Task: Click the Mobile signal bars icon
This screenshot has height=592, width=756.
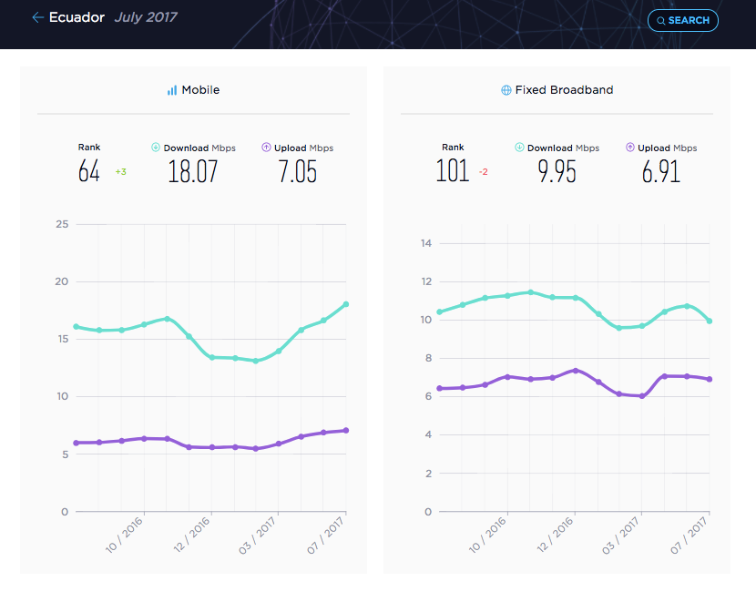Action: pyautogui.click(x=171, y=90)
